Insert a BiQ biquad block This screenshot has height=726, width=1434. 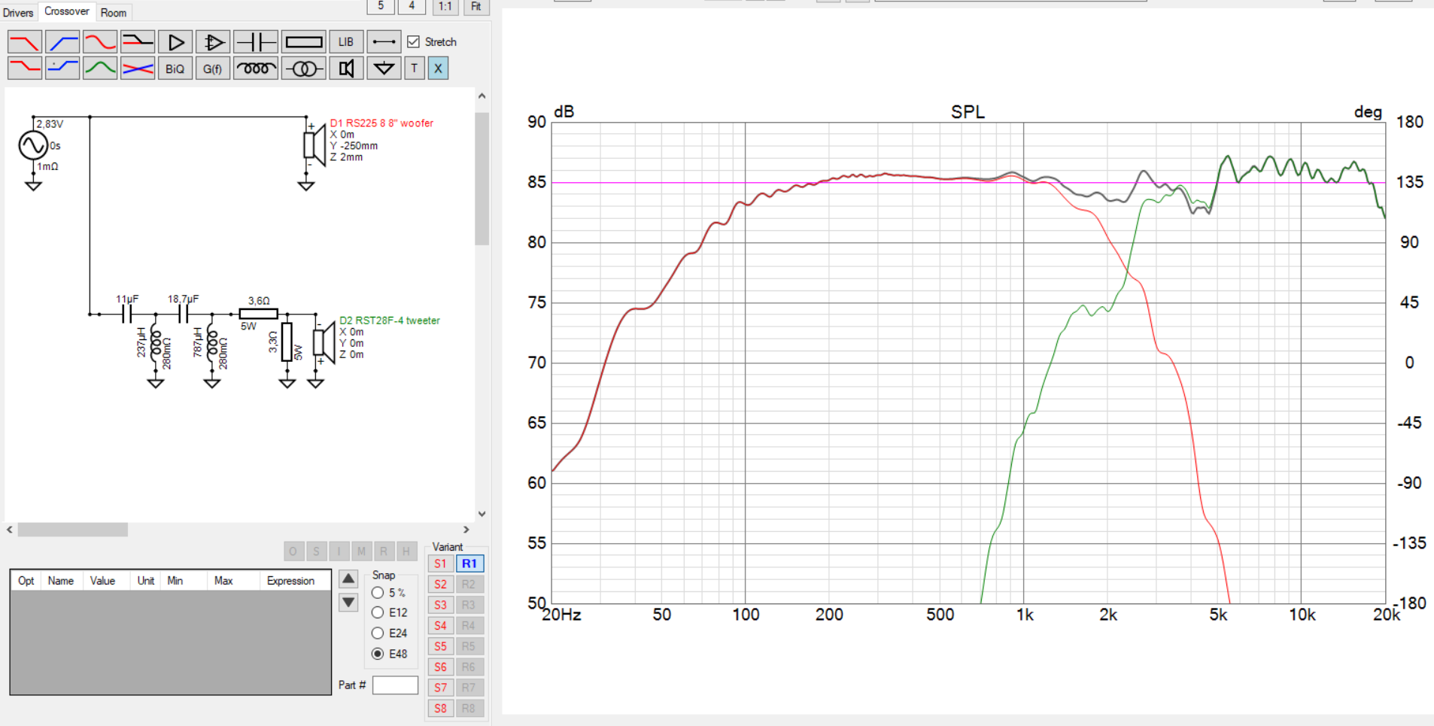[x=175, y=68]
